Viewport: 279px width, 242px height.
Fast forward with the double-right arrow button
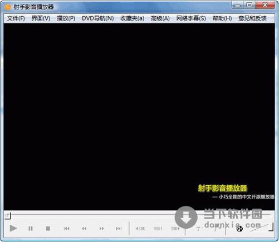click(x=101, y=229)
